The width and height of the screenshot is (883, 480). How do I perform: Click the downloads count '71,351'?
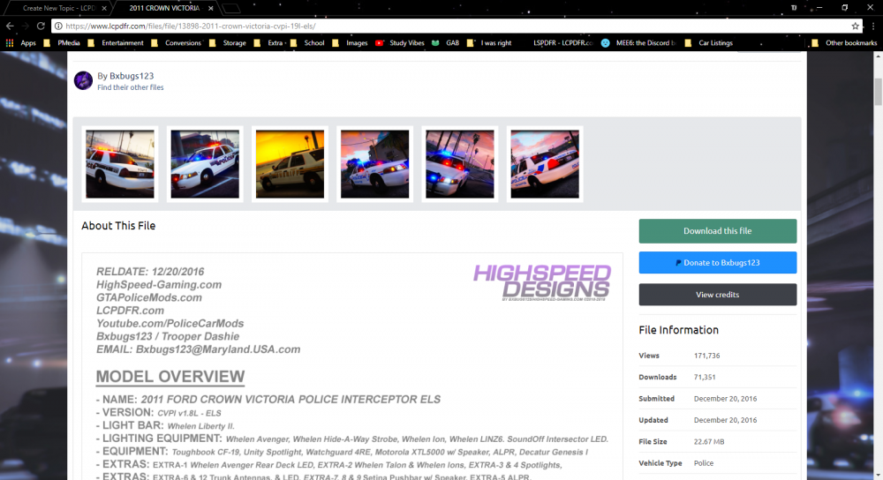pos(705,377)
